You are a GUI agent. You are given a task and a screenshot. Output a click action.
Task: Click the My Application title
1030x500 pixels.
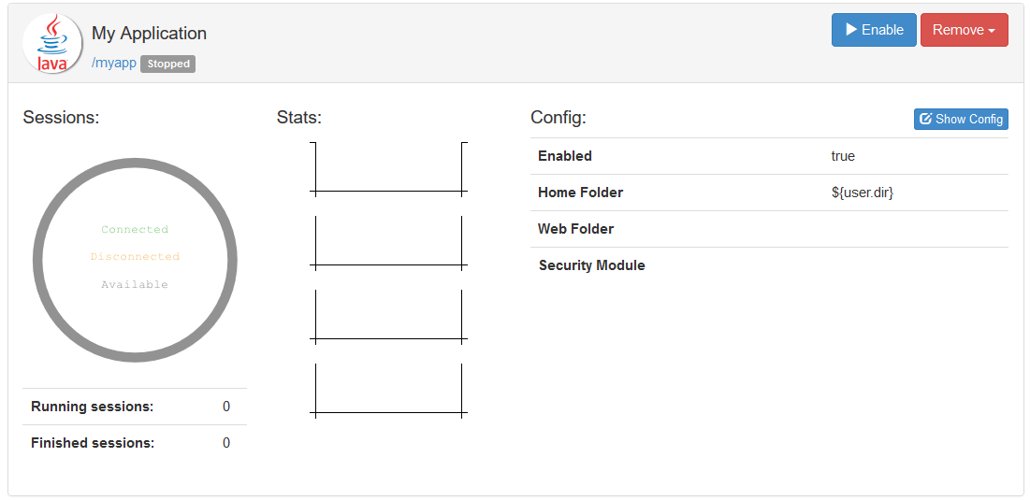[149, 33]
